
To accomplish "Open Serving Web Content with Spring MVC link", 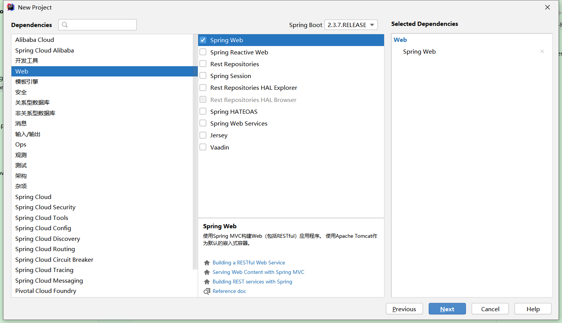I will click(258, 272).
